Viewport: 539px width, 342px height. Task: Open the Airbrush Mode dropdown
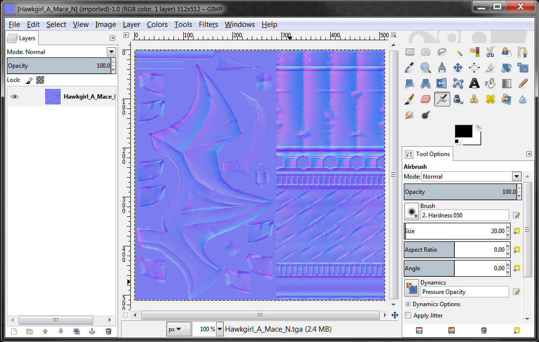click(516, 177)
